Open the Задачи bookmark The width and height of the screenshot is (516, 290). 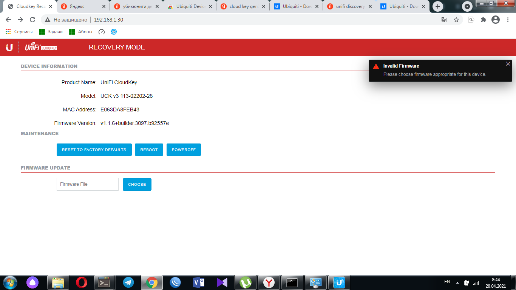click(51, 32)
